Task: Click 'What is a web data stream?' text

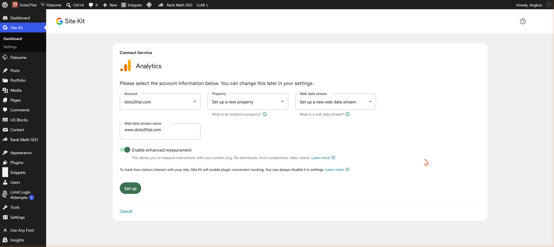Action: point(321,114)
